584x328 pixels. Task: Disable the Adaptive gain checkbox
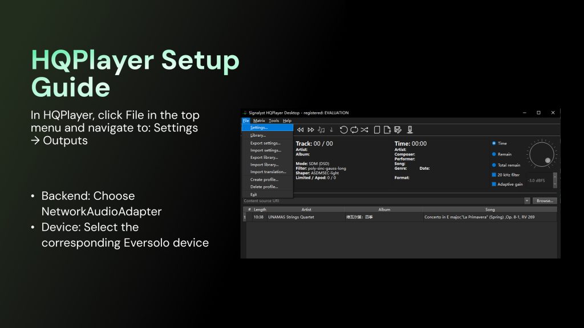[x=494, y=184]
